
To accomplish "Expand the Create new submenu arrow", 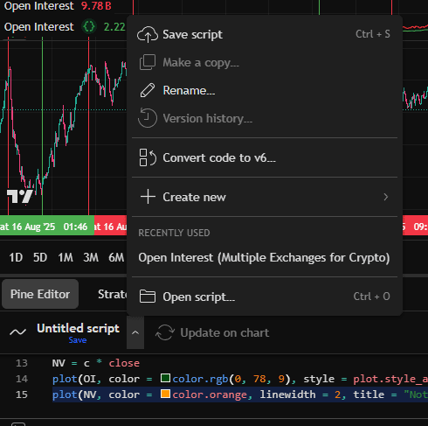I will click(x=386, y=197).
